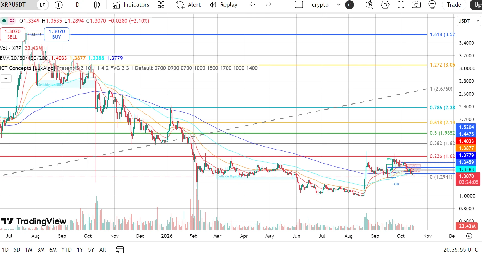
Task: Select the All time range
Action: click(103, 250)
